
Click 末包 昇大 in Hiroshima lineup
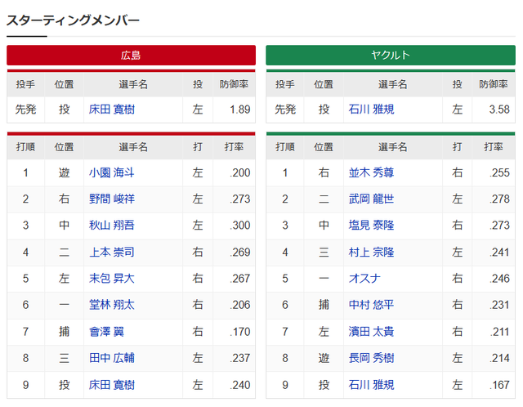coord(112,278)
